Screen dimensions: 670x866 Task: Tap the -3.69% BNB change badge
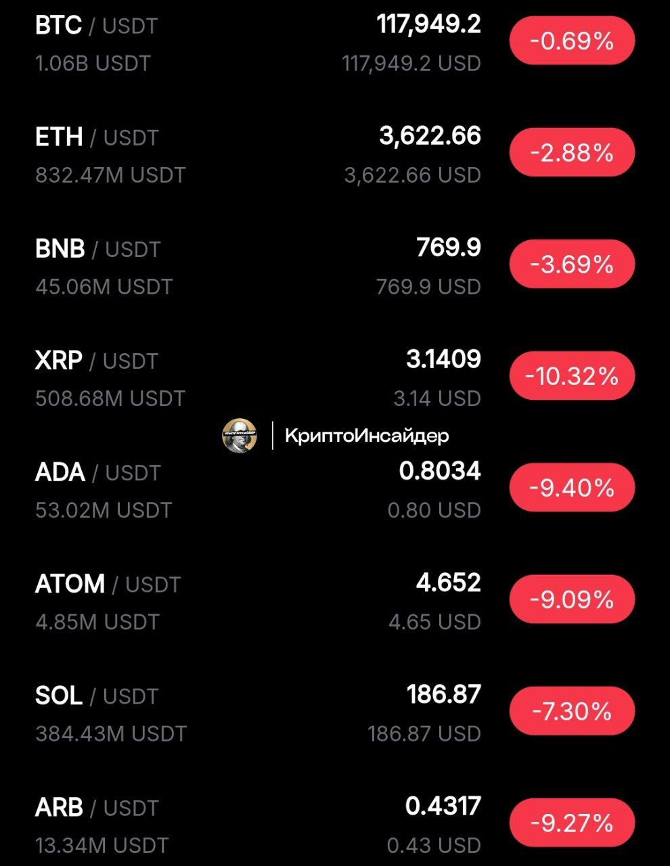point(572,264)
